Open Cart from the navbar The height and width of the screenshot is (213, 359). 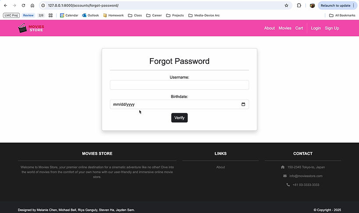point(299,28)
